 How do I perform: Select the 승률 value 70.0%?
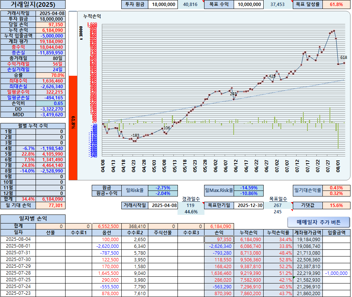click(51, 75)
